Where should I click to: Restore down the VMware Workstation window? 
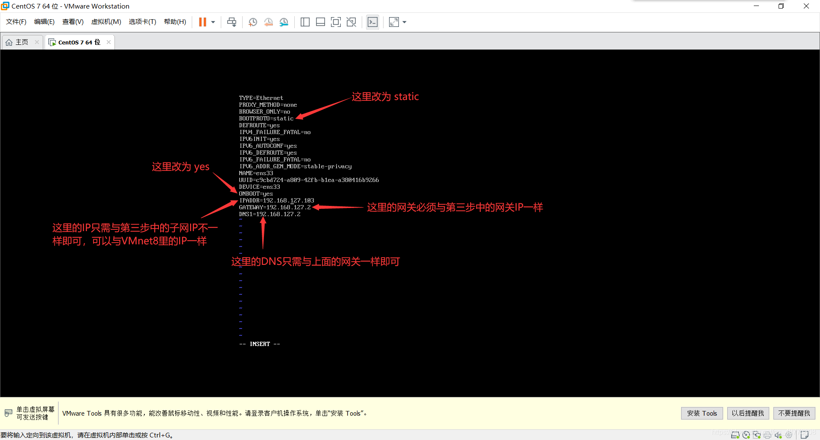781,6
